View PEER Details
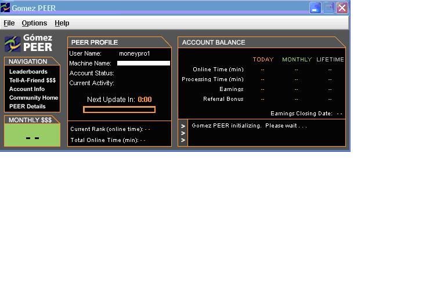Screen dimensions: 433x288 pyautogui.click(x=27, y=107)
